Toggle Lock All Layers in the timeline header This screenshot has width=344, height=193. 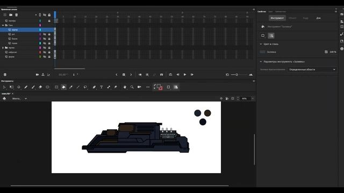pos(49,15)
